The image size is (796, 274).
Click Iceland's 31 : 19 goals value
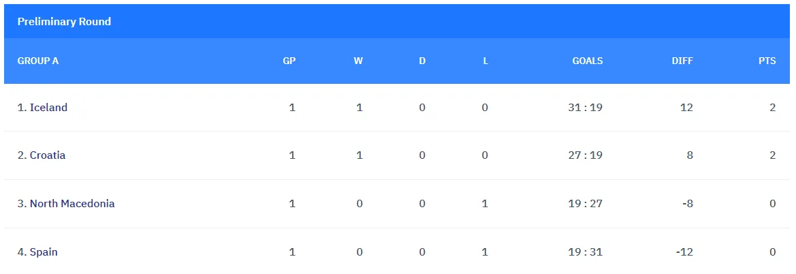(x=585, y=108)
